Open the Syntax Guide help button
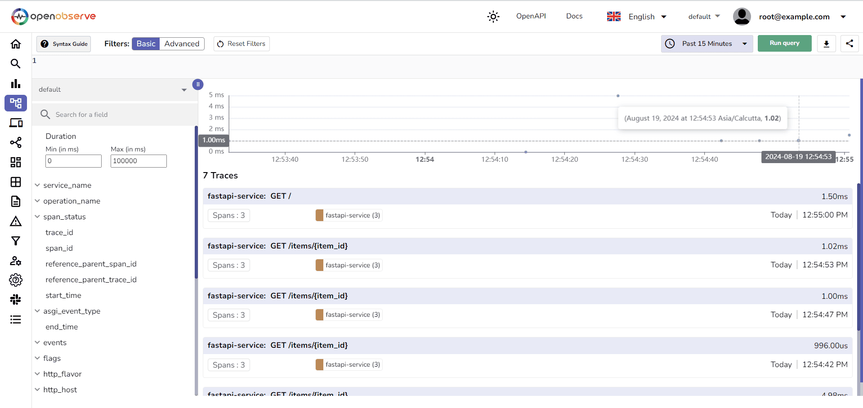The width and height of the screenshot is (863, 408). point(63,44)
